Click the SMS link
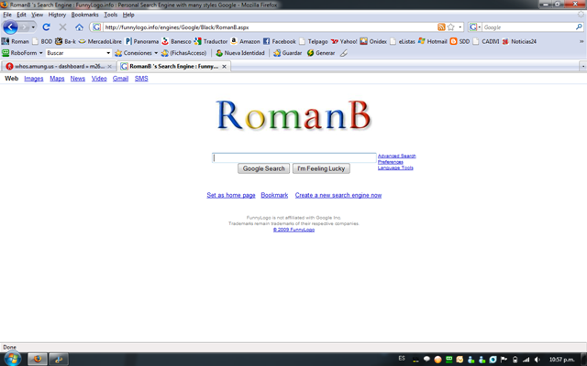Image resolution: width=587 pixels, height=366 pixels. [141, 79]
